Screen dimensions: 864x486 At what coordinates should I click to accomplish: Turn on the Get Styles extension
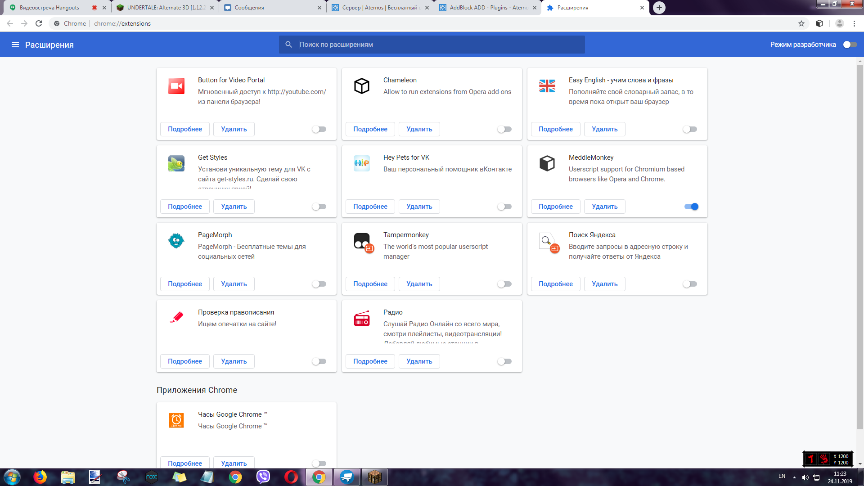coord(319,207)
